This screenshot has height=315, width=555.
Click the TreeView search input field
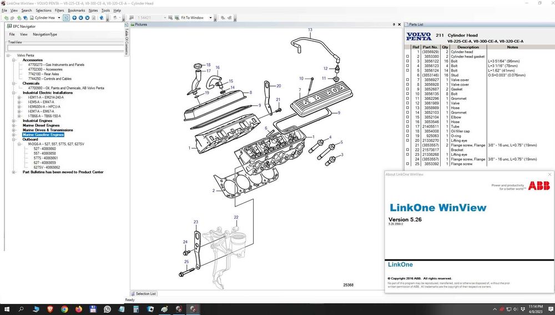65,47
